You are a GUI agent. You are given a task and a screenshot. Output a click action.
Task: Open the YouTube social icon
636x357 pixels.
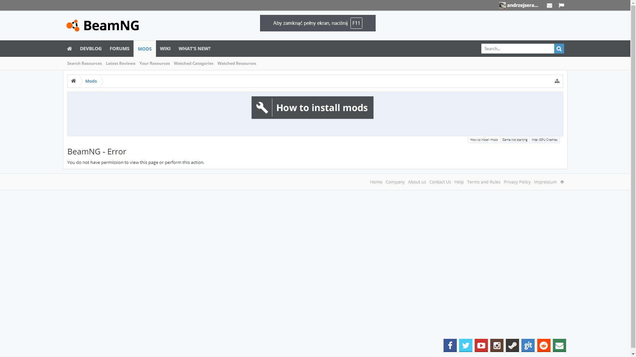tap(481, 345)
